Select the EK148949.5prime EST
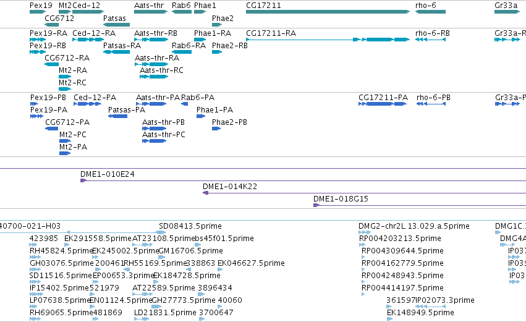This screenshot has width=526, height=322. coord(390,319)
